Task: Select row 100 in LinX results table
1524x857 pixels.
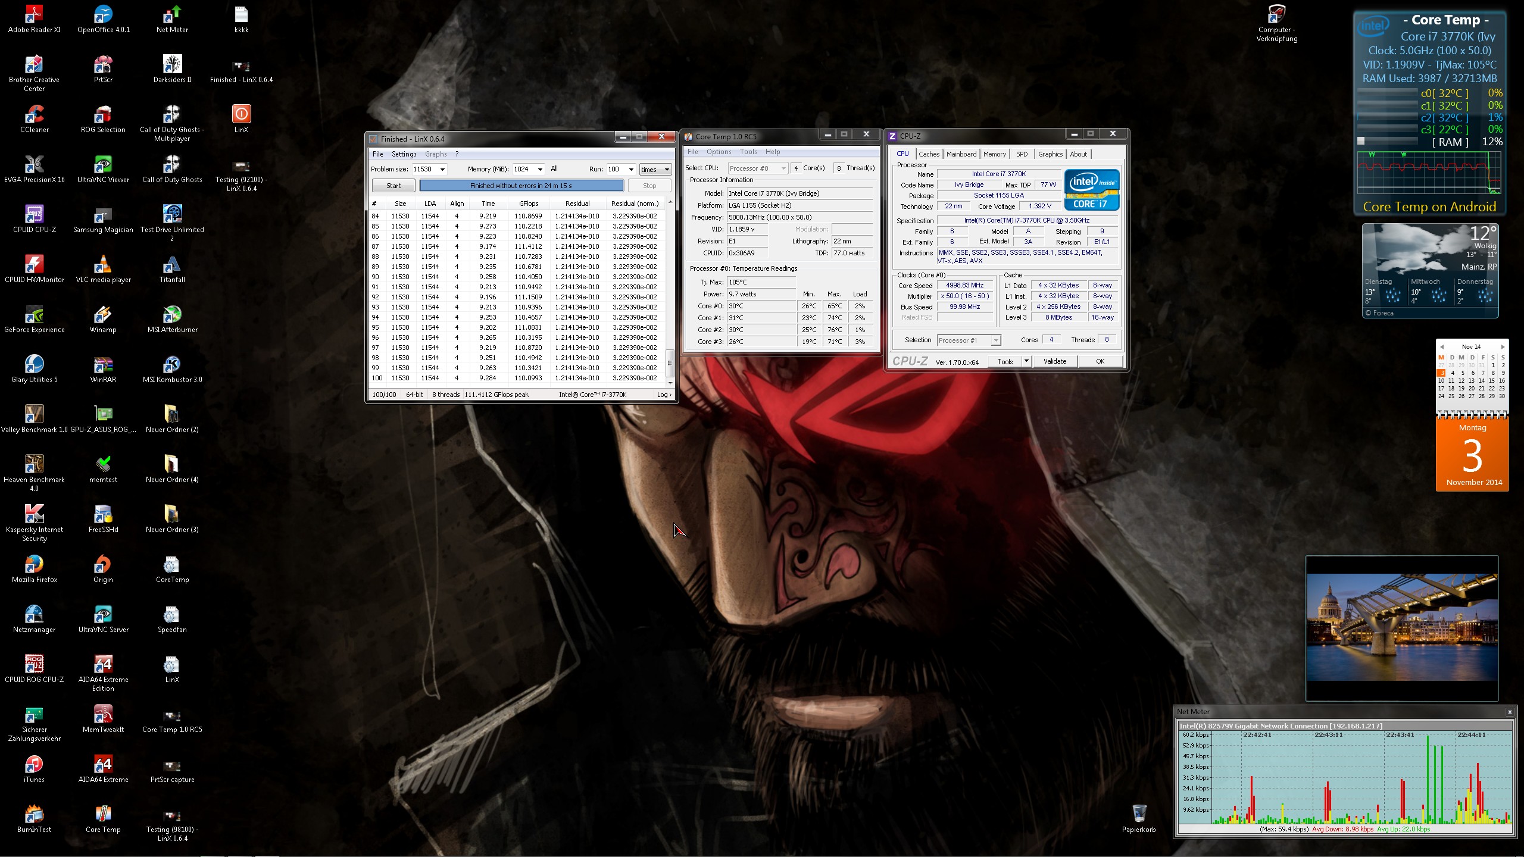Action: (517, 378)
